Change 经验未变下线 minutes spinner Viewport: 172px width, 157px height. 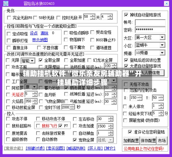coord(161,113)
